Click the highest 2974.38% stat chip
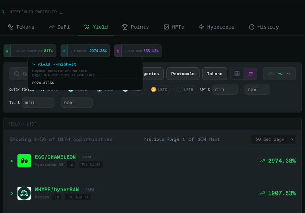 pos(85,51)
